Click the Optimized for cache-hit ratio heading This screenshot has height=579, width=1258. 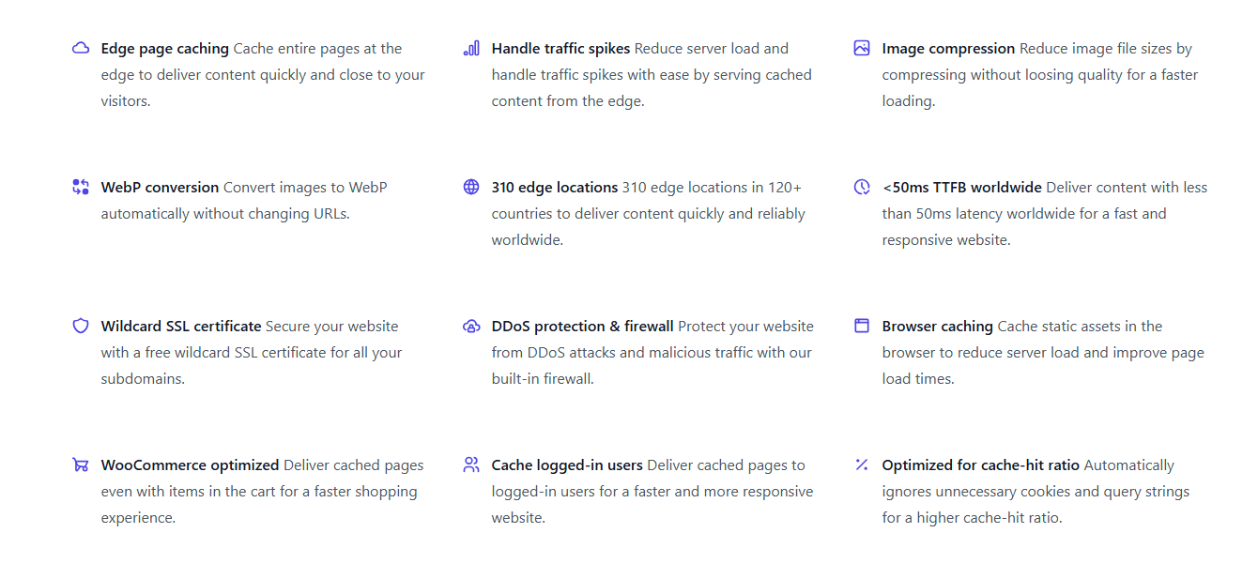pyautogui.click(x=981, y=465)
